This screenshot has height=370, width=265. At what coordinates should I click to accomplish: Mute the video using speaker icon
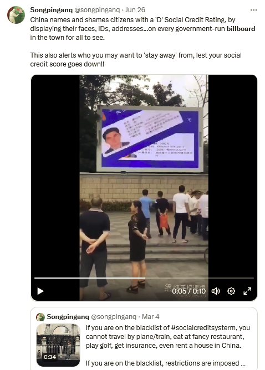pyautogui.click(x=216, y=291)
